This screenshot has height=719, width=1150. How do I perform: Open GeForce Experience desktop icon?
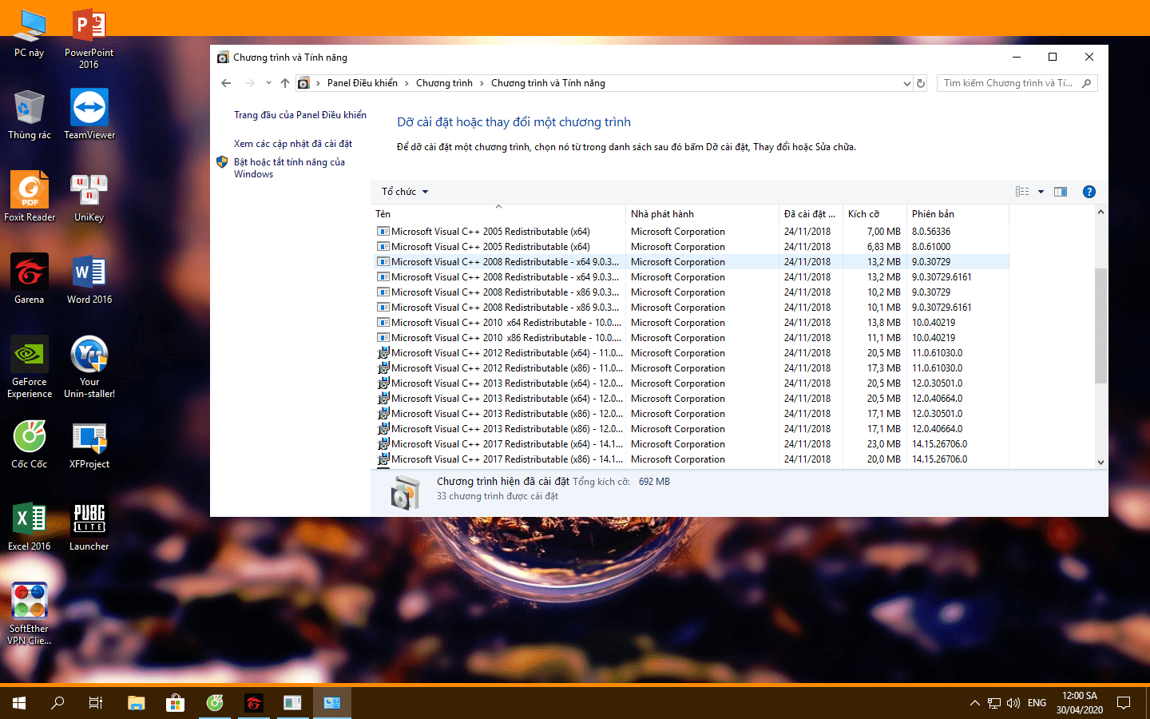pos(30,367)
